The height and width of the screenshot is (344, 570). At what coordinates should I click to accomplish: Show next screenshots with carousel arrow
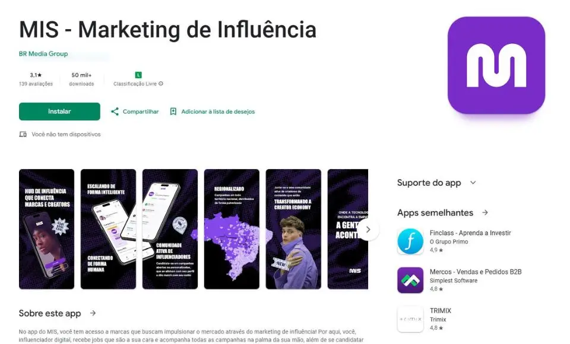coord(368,230)
